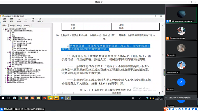Click the Sogou input microphone icon
Screen dimensions: 198x111
(183, 109)
